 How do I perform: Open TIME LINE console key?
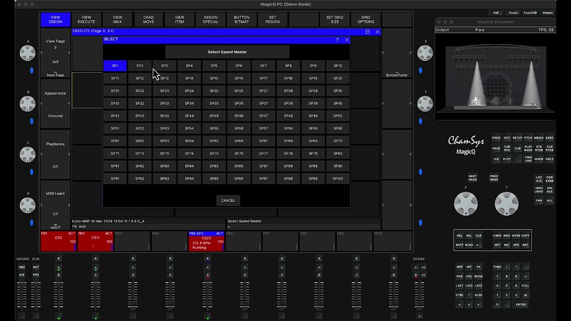point(528,159)
